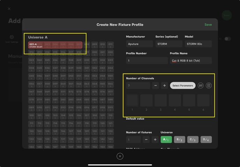Screen dimensions: 240x167
Task: Click the green Save circle in background
Action: [x=227, y=15]
